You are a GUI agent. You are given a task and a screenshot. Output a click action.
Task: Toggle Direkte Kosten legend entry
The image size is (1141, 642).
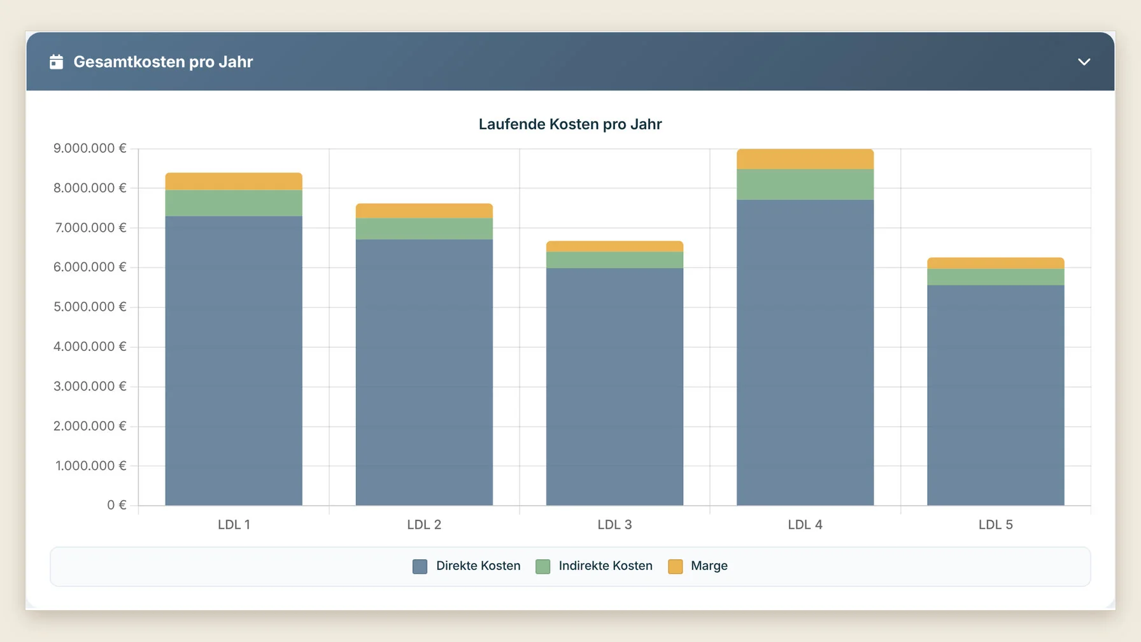467,566
